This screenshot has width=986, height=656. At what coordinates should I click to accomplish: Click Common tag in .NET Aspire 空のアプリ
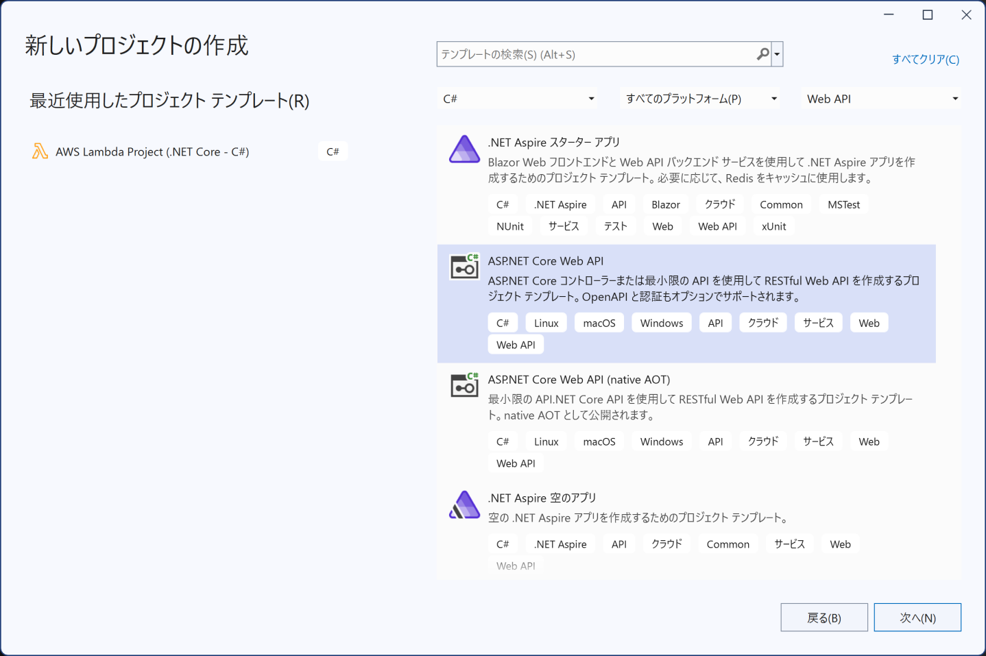728,544
